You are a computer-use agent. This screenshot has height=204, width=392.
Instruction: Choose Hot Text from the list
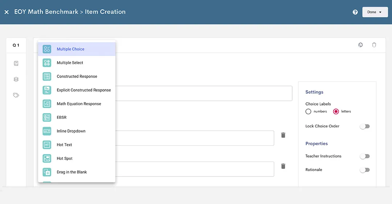[77, 145]
